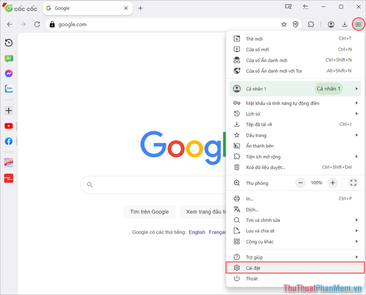This screenshot has height=295, width=366.
Task: Switch Google language to English
Action: coord(197,232)
